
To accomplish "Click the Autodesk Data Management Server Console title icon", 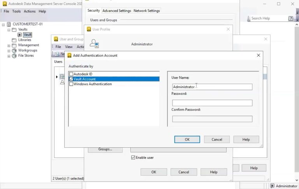I will pyautogui.click(x=5, y=3).
